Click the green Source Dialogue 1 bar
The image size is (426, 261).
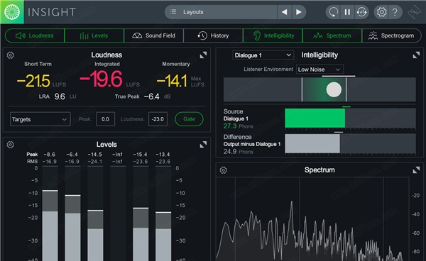315,118
